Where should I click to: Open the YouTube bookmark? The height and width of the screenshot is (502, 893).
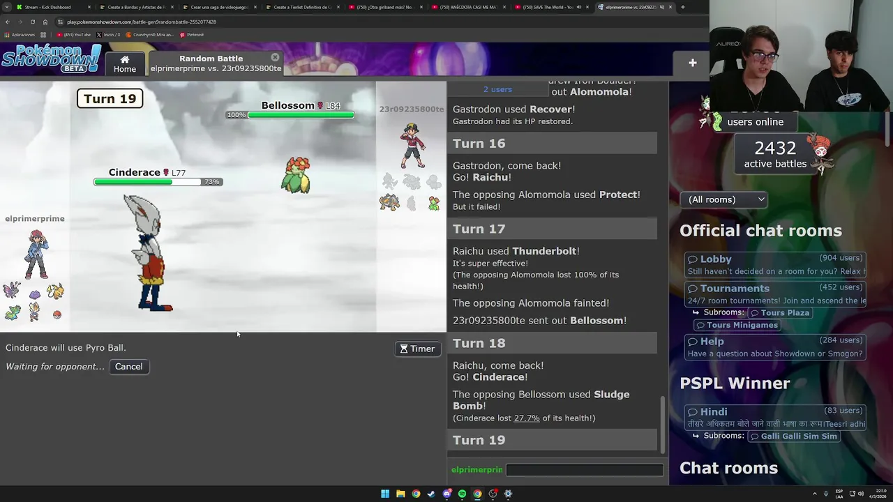coord(74,35)
